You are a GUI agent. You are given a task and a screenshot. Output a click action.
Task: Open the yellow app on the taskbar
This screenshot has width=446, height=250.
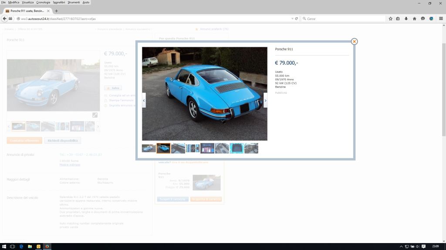point(38,247)
